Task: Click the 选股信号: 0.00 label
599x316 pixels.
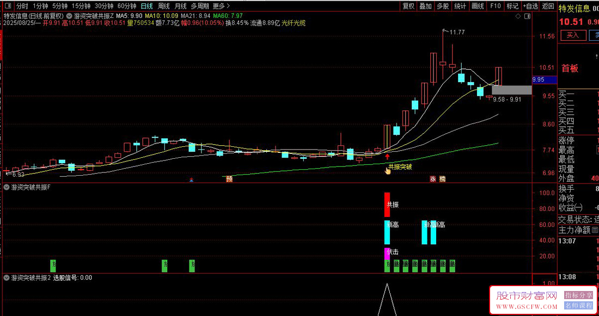Action: coord(72,277)
